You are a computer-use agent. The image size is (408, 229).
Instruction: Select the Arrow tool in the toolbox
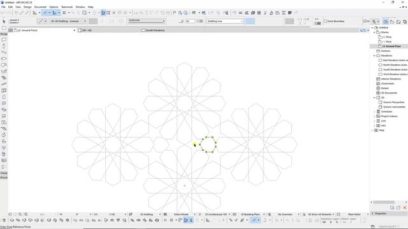4,21
